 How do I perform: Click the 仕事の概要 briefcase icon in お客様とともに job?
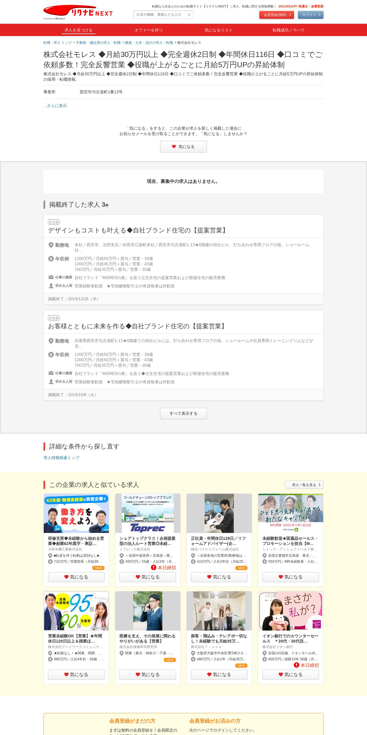coord(51,373)
